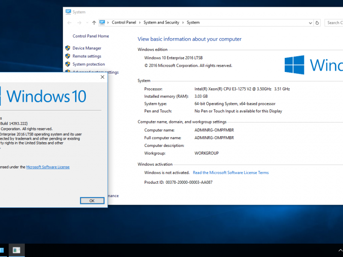The image size is (343, 257).
Task: Select the highlighted active app on the taskbar
Action: [17, 250]
